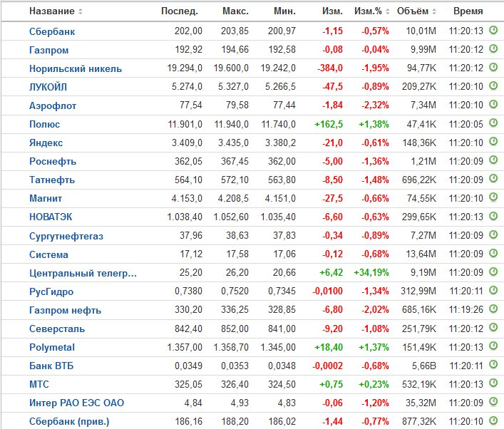Click the clock icon in the Магнит row
This screenshot has height=429, width=504.
(x=493, y=197)
